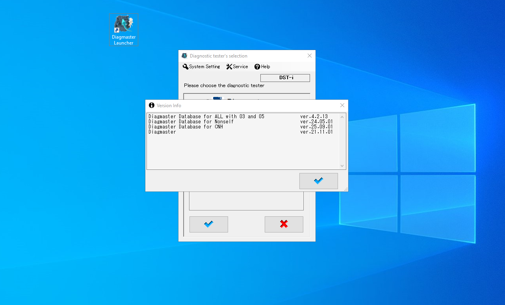The height and width of the screenshot is (305, 505).
Task: Close the Diagnostic tester's selection window
Action: [x=309, y=56]
